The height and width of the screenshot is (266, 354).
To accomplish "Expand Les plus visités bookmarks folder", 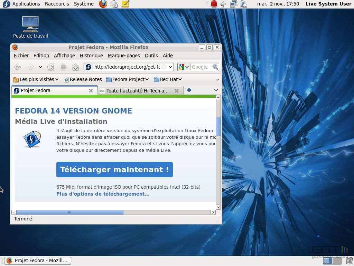I will coord(36,79).
